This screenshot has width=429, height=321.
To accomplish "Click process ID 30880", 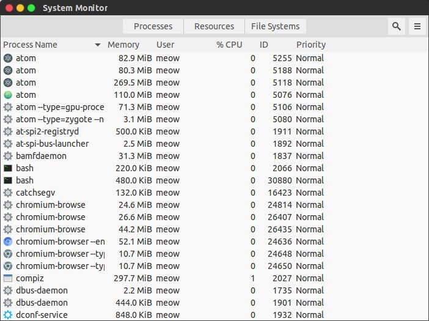I will point(280,180).
